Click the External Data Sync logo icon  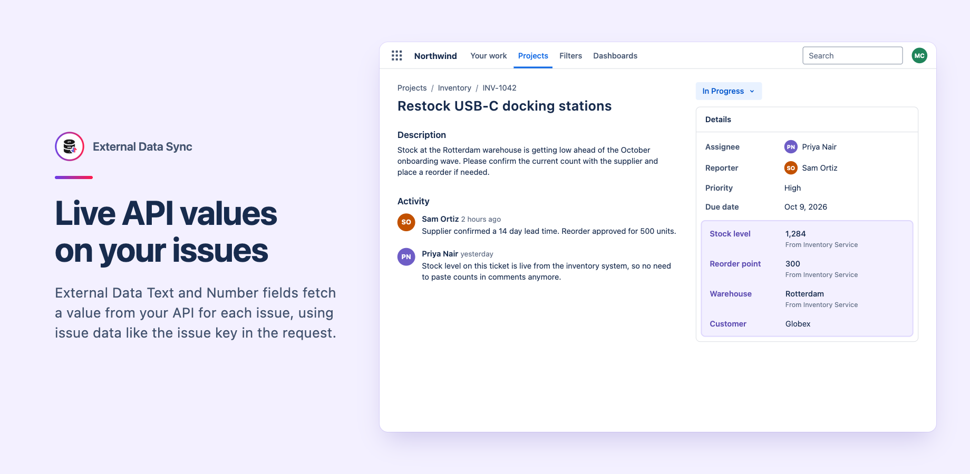coord(70,146)
